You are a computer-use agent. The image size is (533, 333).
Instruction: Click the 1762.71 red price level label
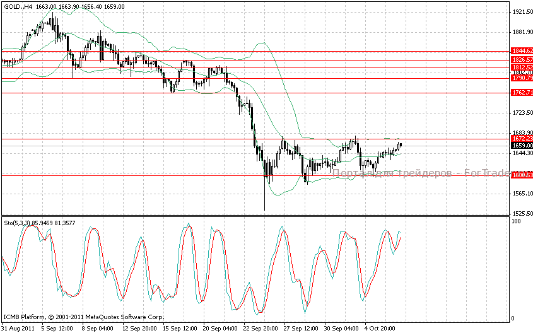point(522,93)
